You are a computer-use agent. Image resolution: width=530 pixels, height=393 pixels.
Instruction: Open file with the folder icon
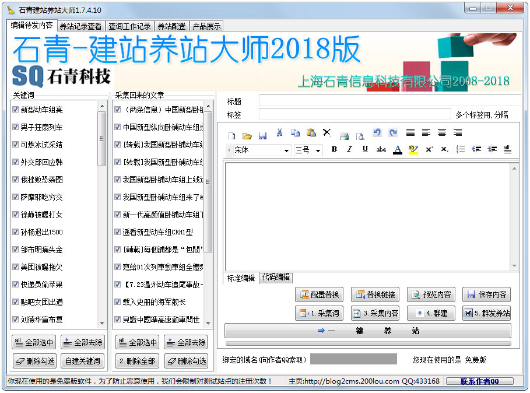click(x=247, y=136)
